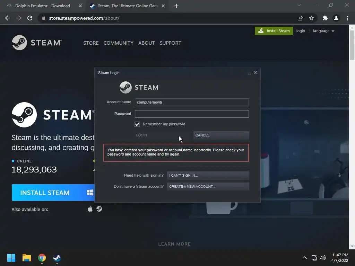This screenshot has height=266, width=355.
Task: Focus the Password field
Action: point(192,114)
